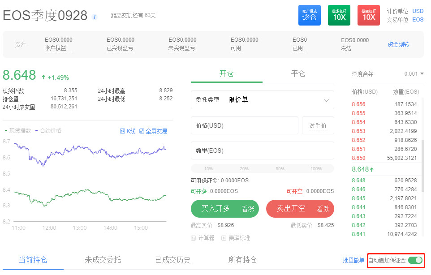Click the info icon beside EOS季度0928

(95, 17)
